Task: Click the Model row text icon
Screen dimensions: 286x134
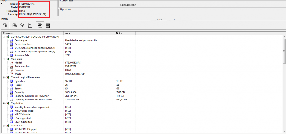Action: [12, 63]
